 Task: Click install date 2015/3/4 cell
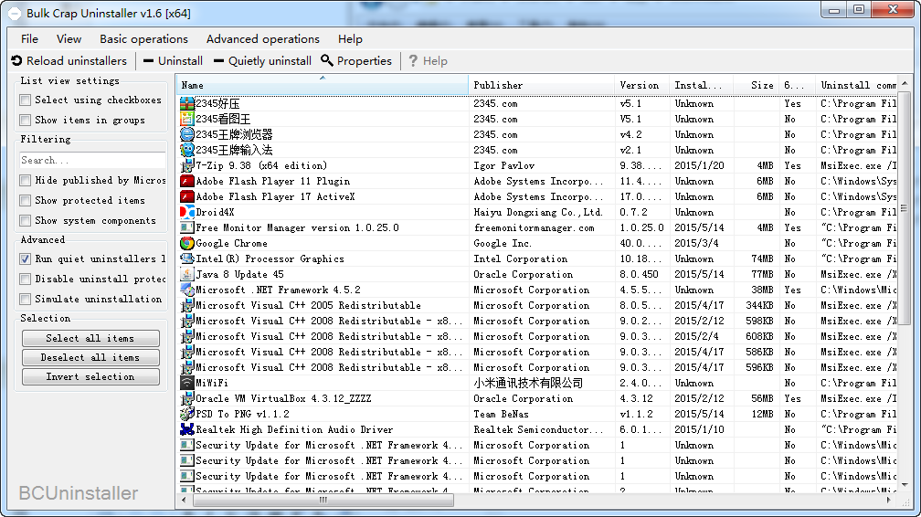point(696,243)
